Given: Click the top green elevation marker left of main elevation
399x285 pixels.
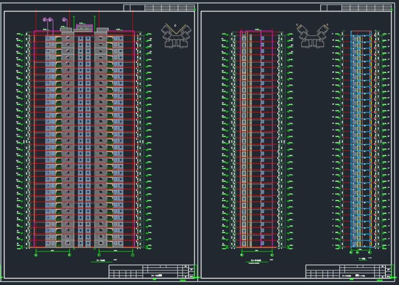Looking at the screenshot, I should coord(19,34).
